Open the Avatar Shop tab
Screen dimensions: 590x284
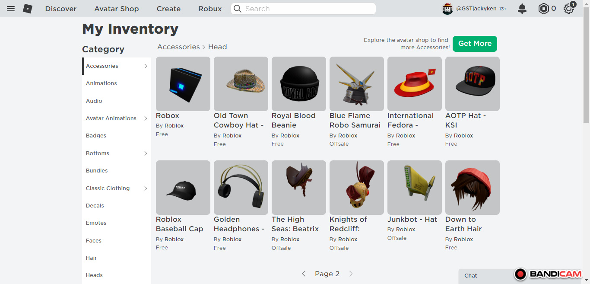click(x=117, y=9)
